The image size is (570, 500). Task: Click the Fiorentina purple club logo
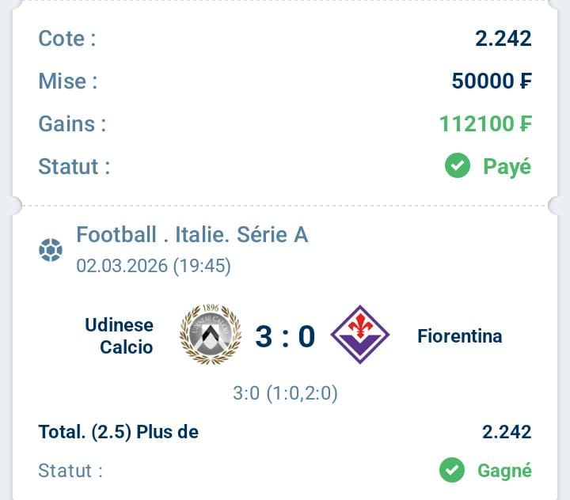coord(359,335)
